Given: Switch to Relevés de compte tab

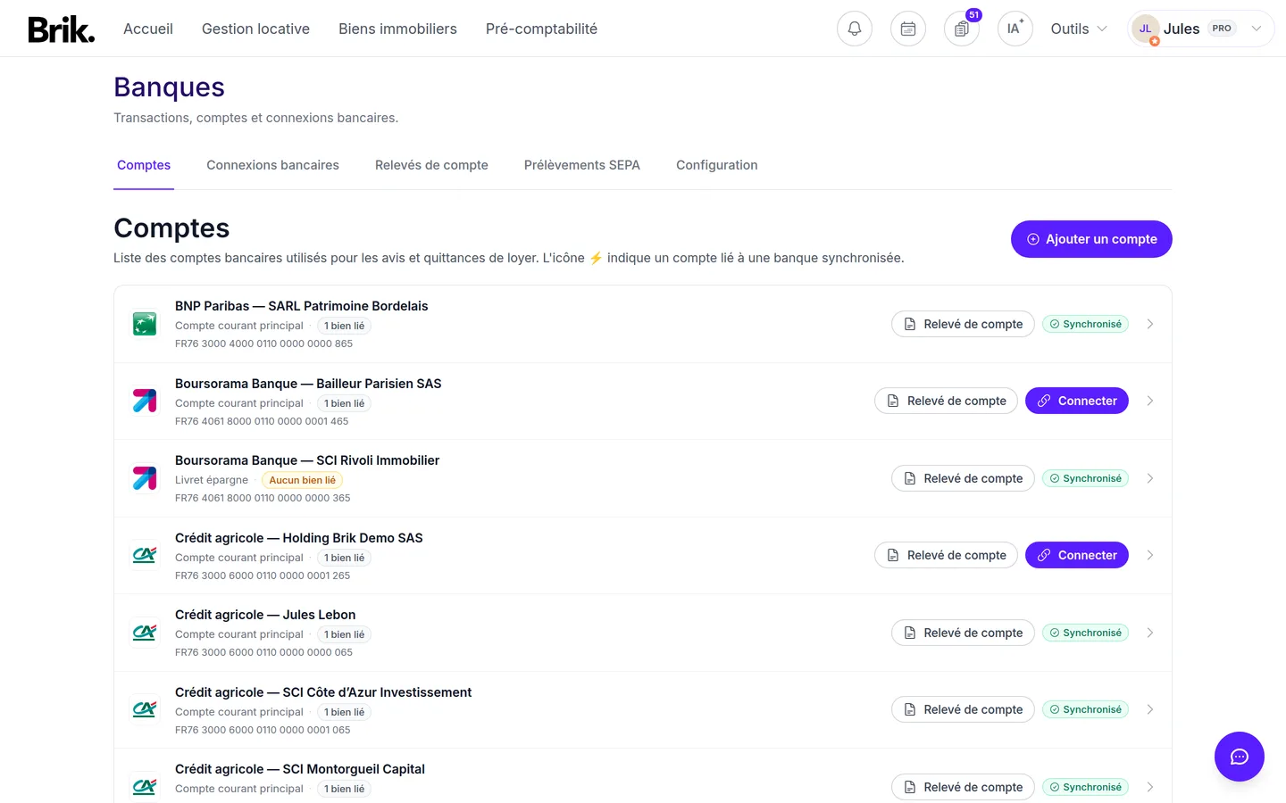Looking at the screenshot, I should point(431,165).
